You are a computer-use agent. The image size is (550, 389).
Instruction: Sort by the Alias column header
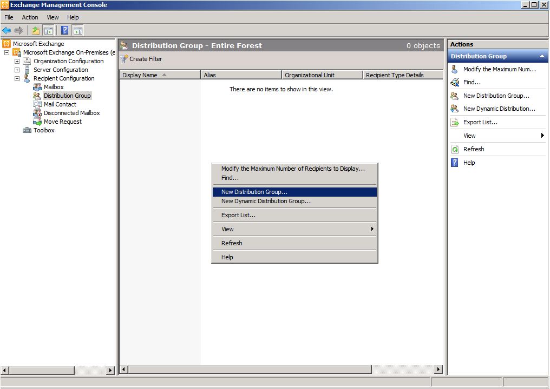click(x=241, y=75)
